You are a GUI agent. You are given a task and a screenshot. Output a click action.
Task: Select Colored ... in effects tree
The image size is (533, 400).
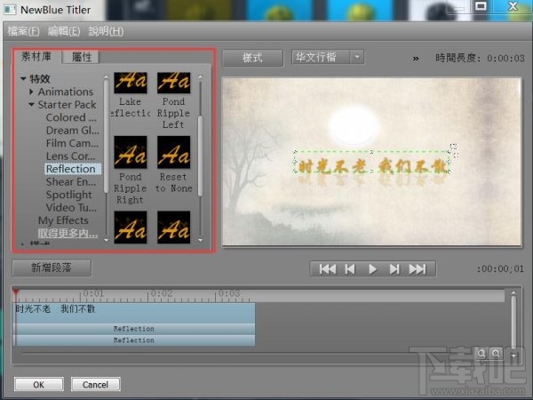[71, 117]
